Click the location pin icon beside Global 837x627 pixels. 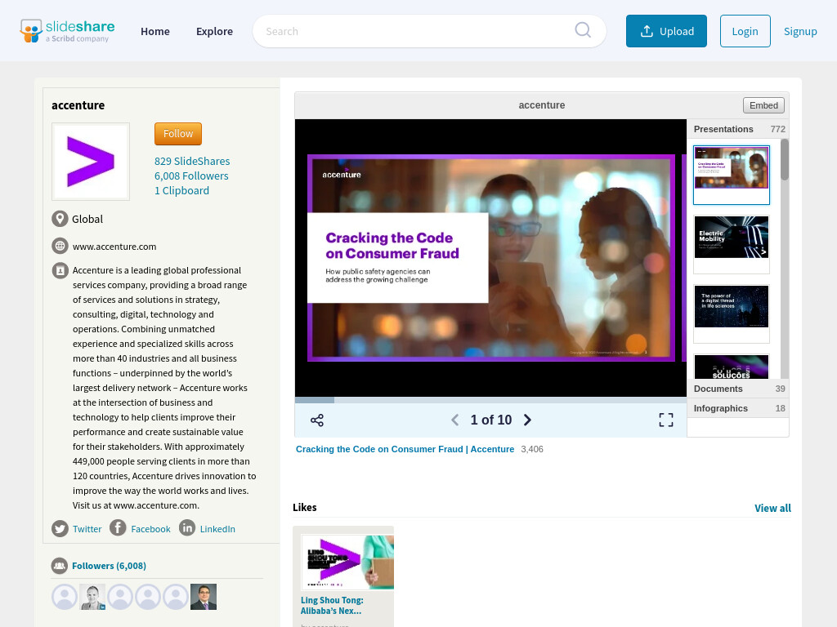[60, 219]
